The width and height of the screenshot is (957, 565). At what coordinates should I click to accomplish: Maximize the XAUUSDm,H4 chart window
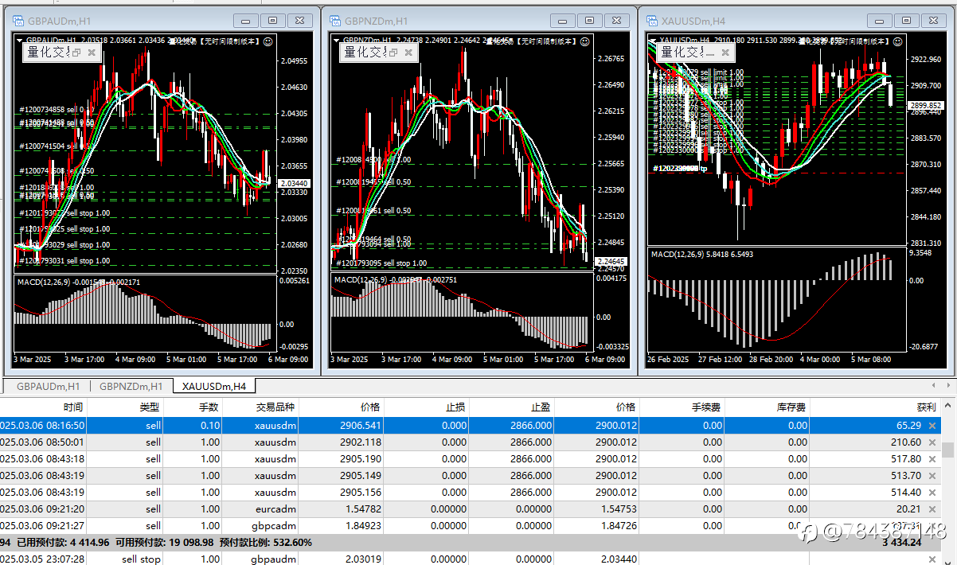[x=905, y=21]
